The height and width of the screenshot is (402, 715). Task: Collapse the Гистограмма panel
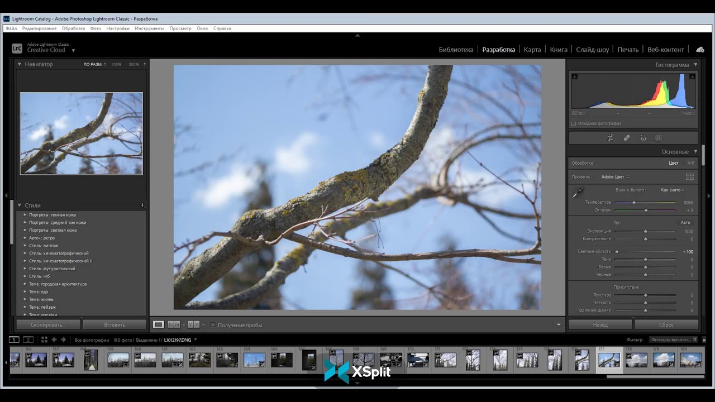[x=695, y=65]
